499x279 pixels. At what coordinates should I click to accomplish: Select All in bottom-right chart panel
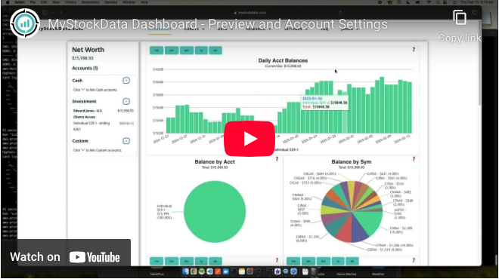(352, 261)
